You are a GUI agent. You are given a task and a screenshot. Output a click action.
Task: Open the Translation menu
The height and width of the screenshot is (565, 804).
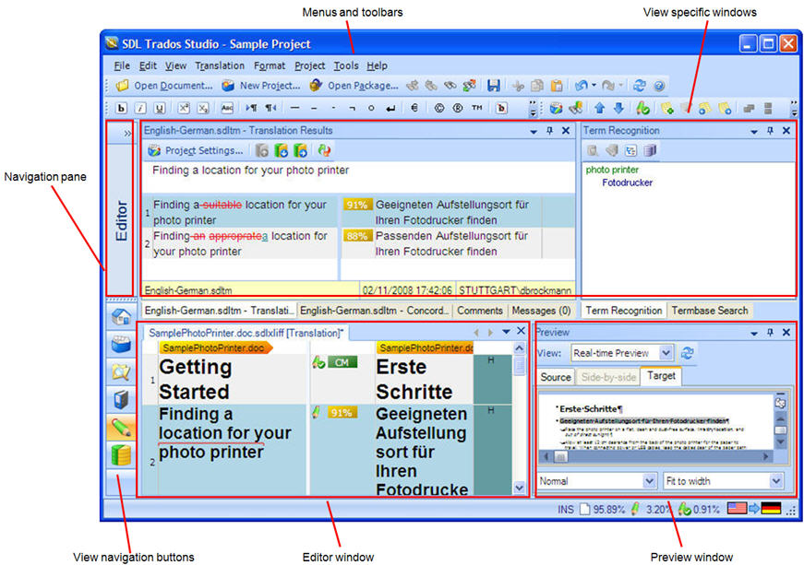pos(220,65)
